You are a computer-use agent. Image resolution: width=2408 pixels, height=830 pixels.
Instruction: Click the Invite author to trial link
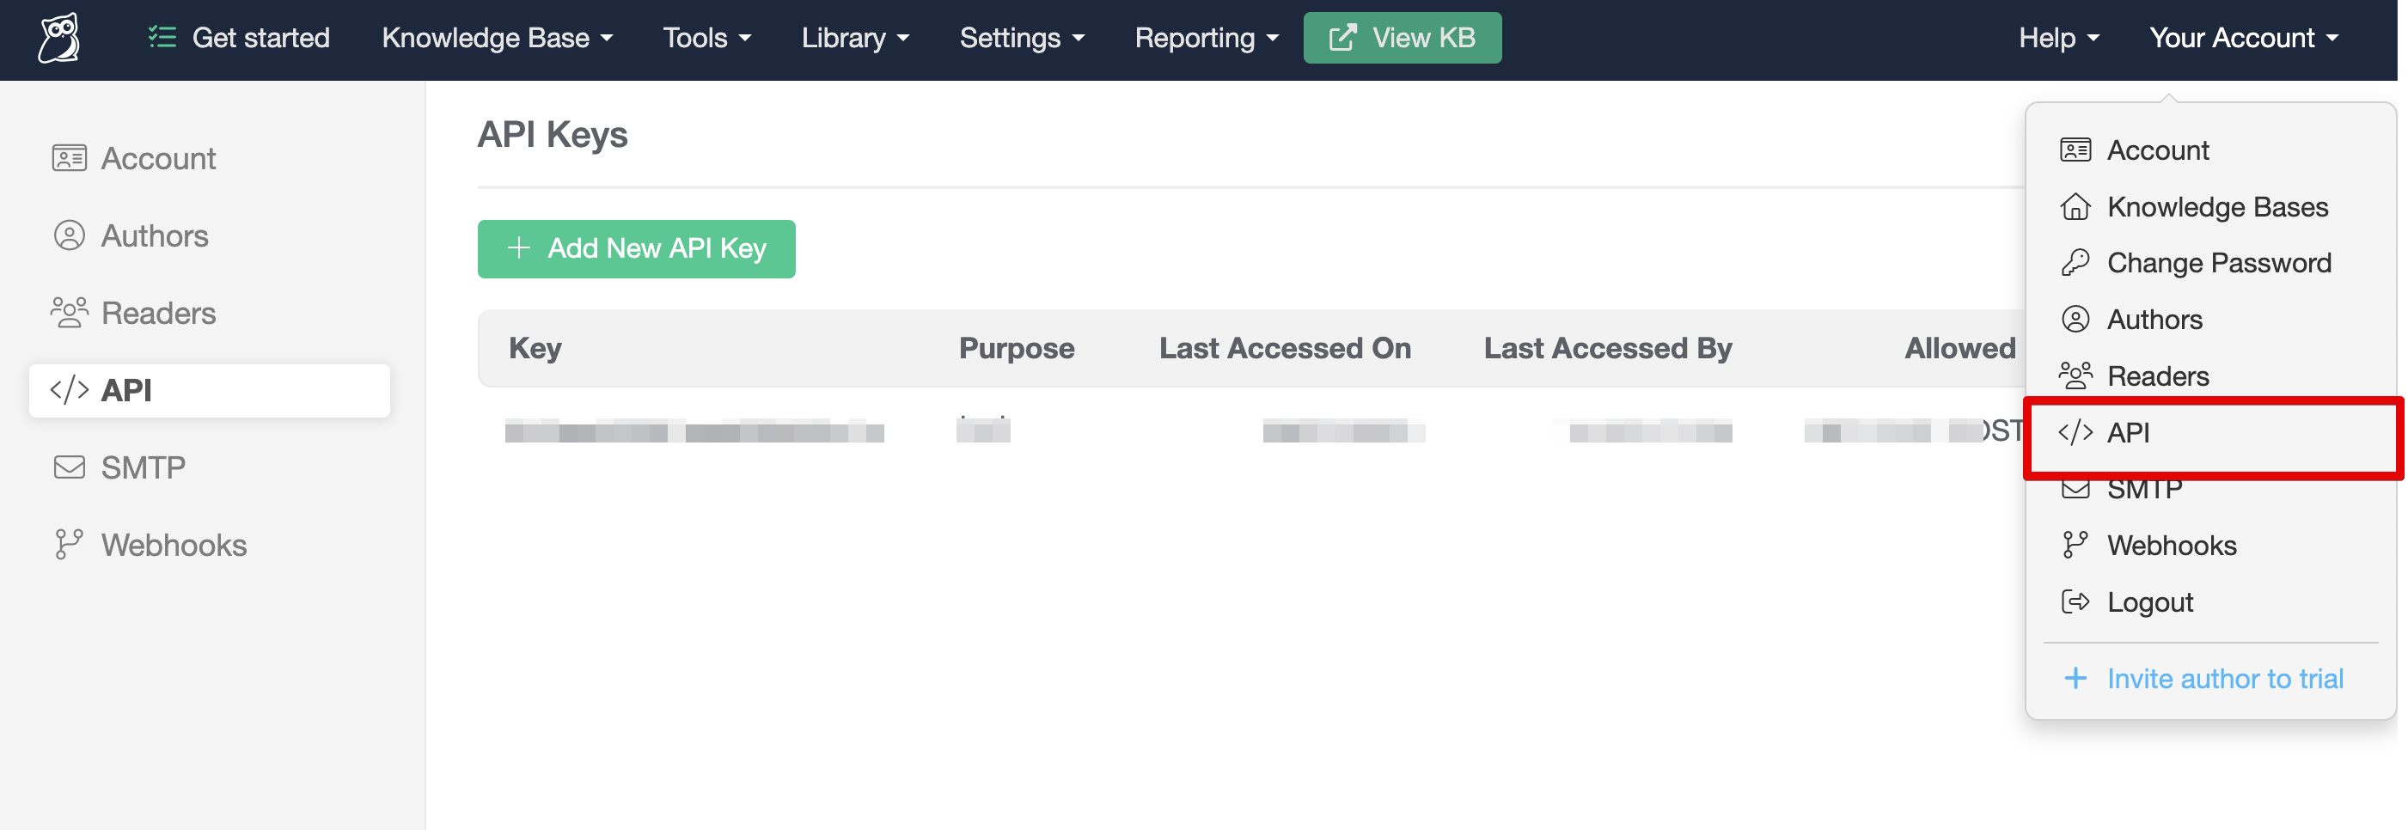click(x=2224, y=679)
